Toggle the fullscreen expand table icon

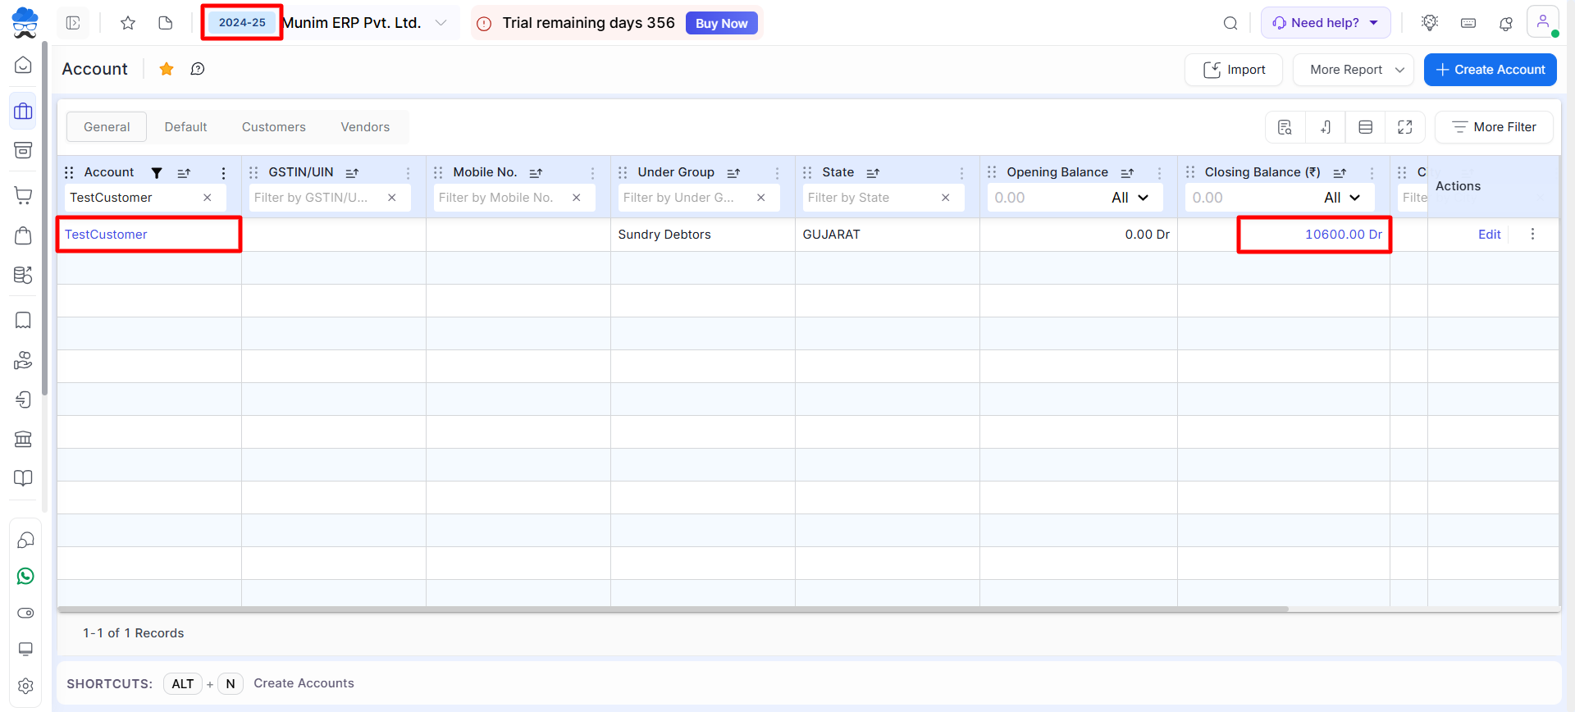1405,127
